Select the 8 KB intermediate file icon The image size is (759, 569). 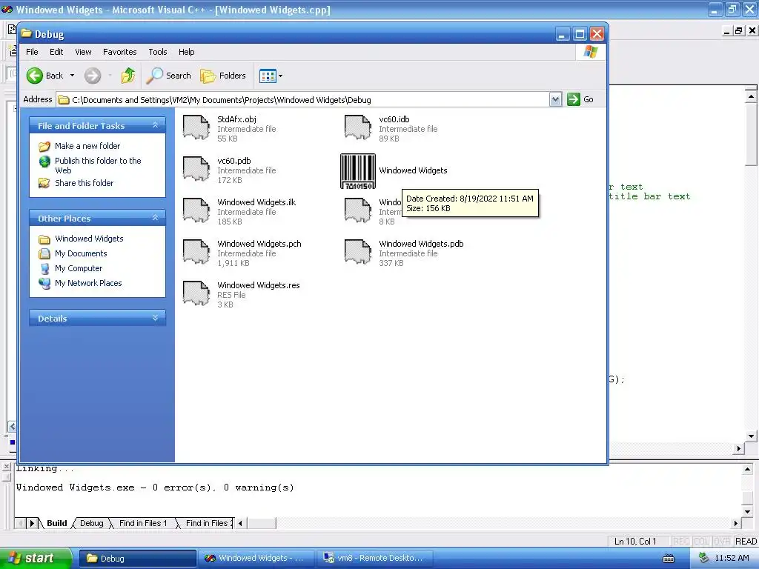click(358, 210)
